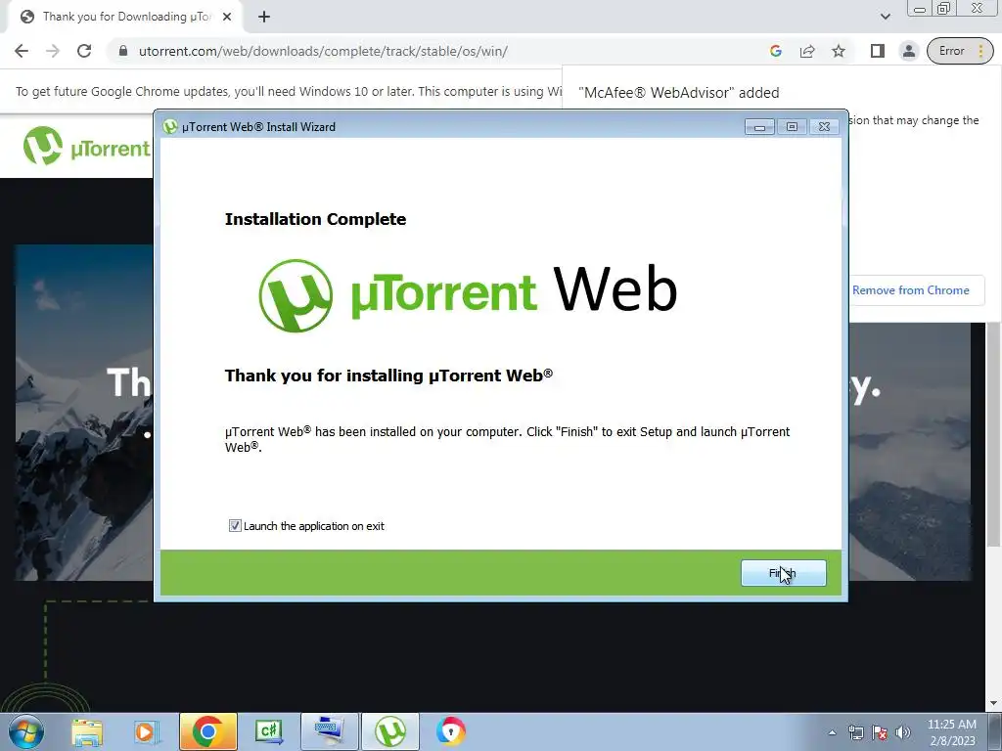
Task: Open the colorful browser icon beside µTorrent in taskbar
Action: [x=451, y=731]
